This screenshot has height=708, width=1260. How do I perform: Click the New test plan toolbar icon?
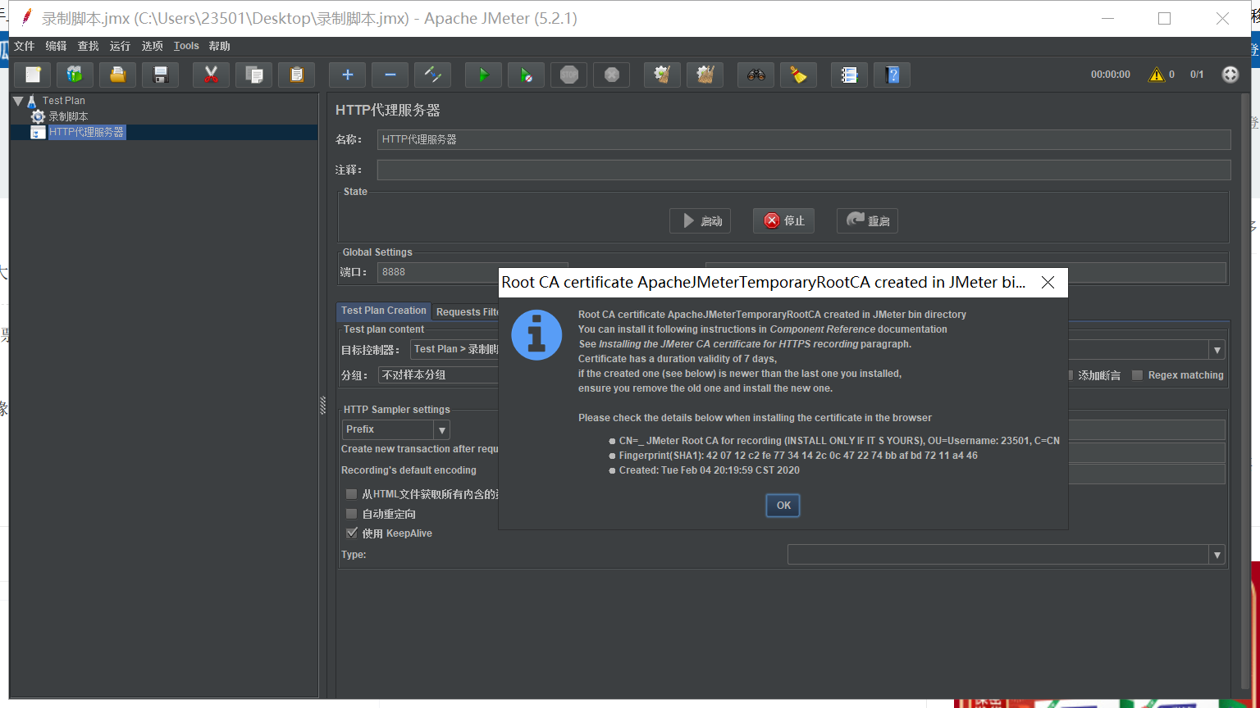coord(33,75)
